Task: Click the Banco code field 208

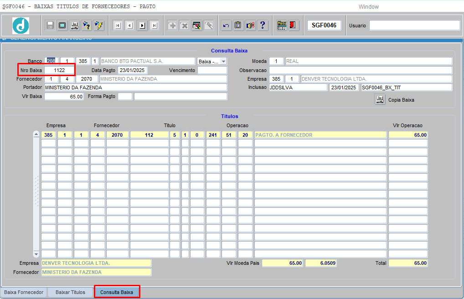Action: 51,61
